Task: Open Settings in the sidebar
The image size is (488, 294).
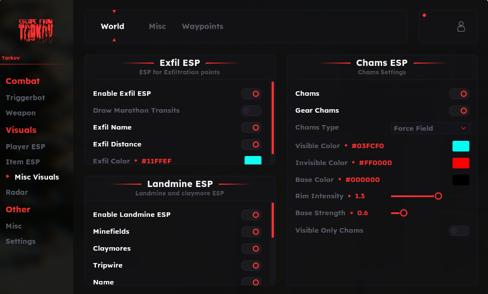Action: [x=20, y=242]
